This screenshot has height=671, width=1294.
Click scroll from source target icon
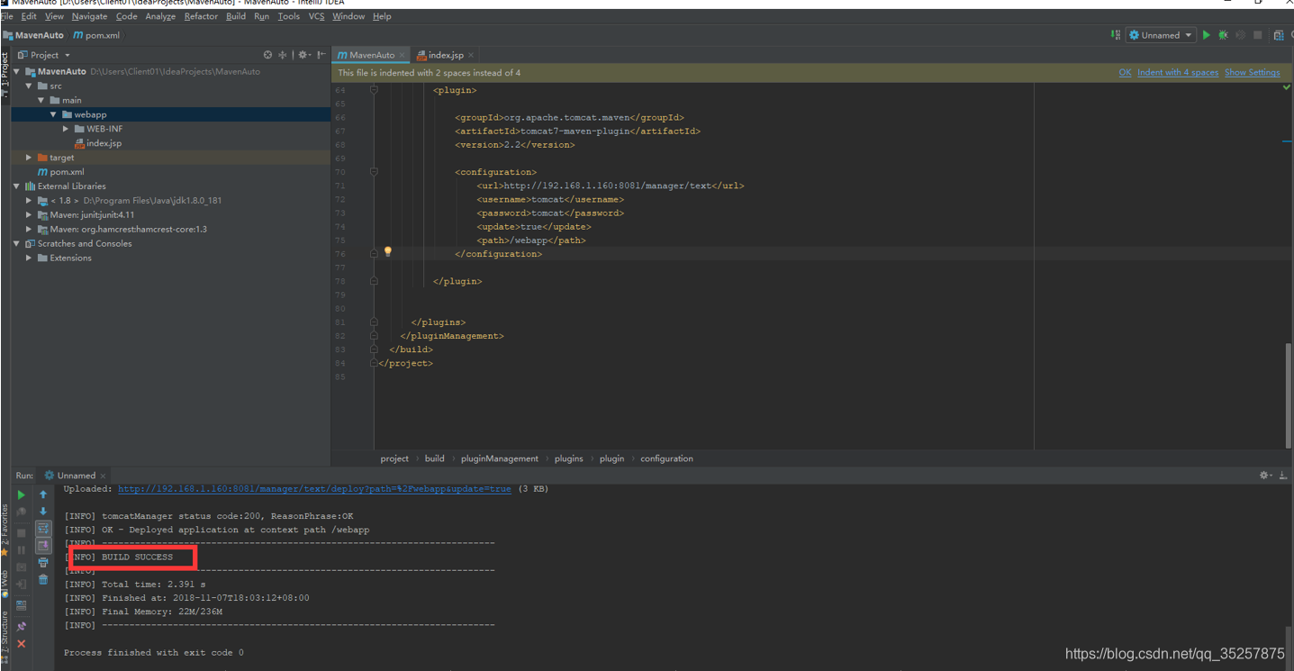[267, 55]
